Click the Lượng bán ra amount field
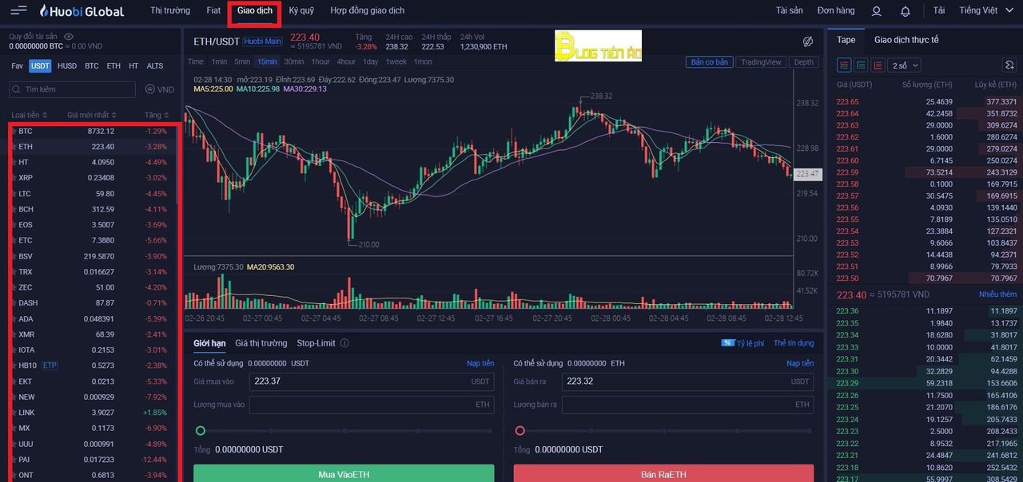Image resolution: width=1023 pixels, height=482 pixels. coord(687,405)
